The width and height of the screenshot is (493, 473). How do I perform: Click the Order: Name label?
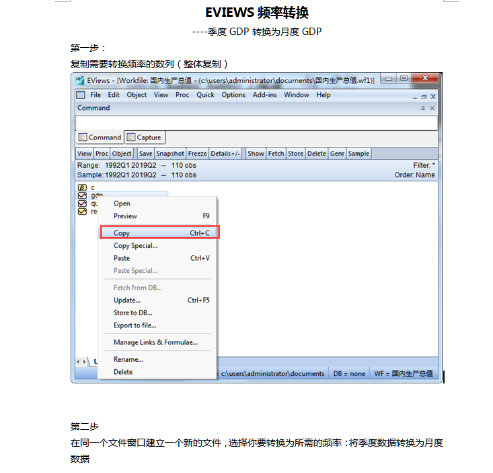[415, 175]
